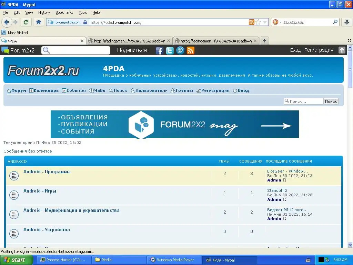Open the Standoff 2 last post link
This screenshot has width=353, height=265.
point(277,190)
